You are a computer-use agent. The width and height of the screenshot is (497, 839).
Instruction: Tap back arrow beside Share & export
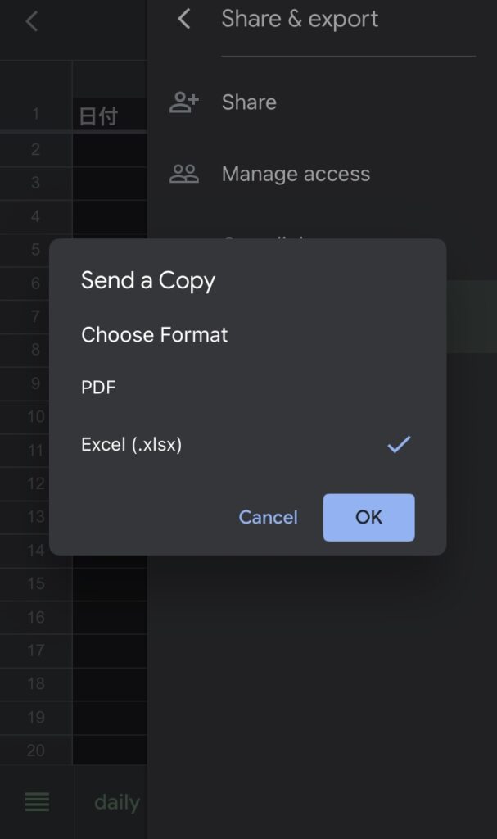click(184, 19)
